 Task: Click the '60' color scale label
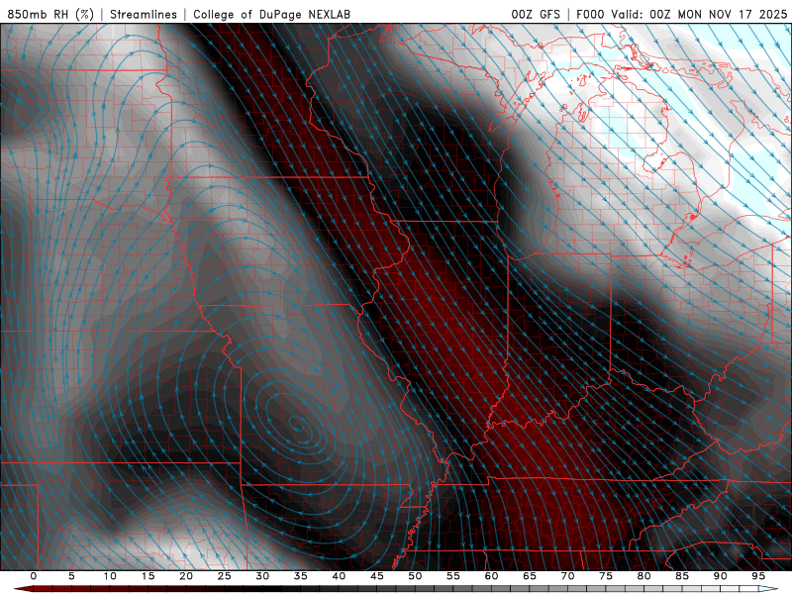491,576
